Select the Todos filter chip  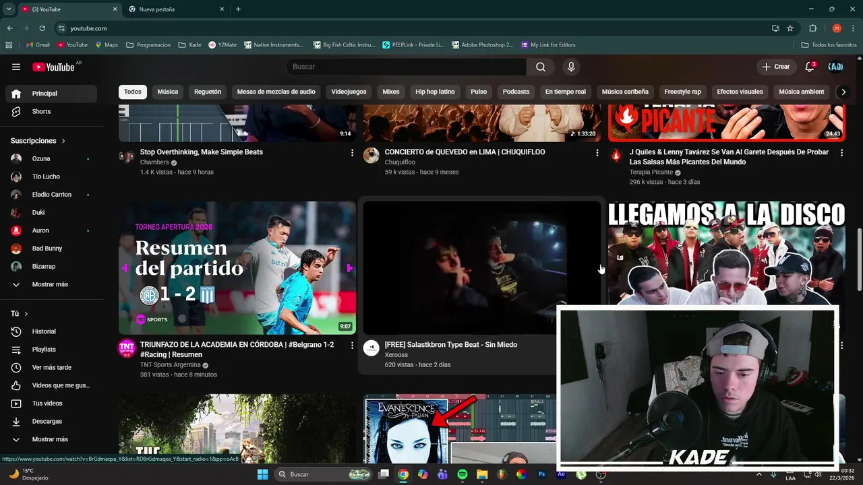pos(133,92)
